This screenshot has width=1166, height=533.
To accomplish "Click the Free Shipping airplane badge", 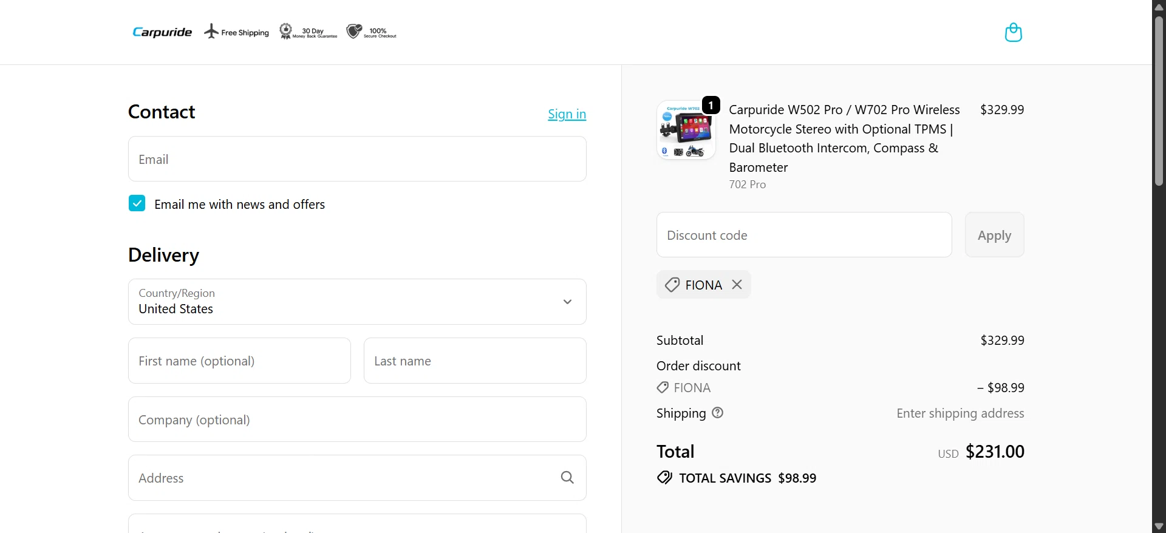I will 236,32.
